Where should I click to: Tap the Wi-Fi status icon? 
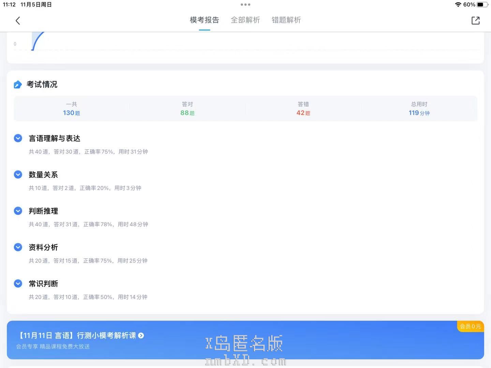(x=458, y=5)
